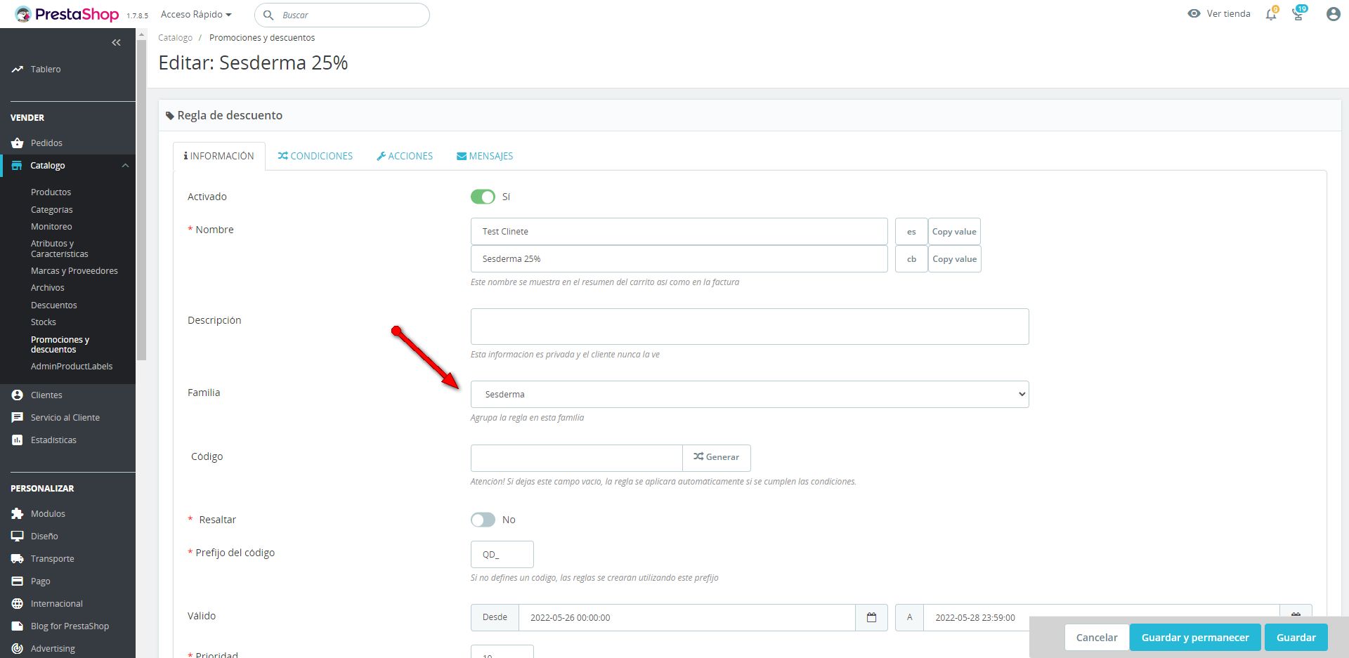The height and width of the screenshot is (658, 1349).
Task: Open the user profile avatar icon
Action: (x=1333, y=14)
